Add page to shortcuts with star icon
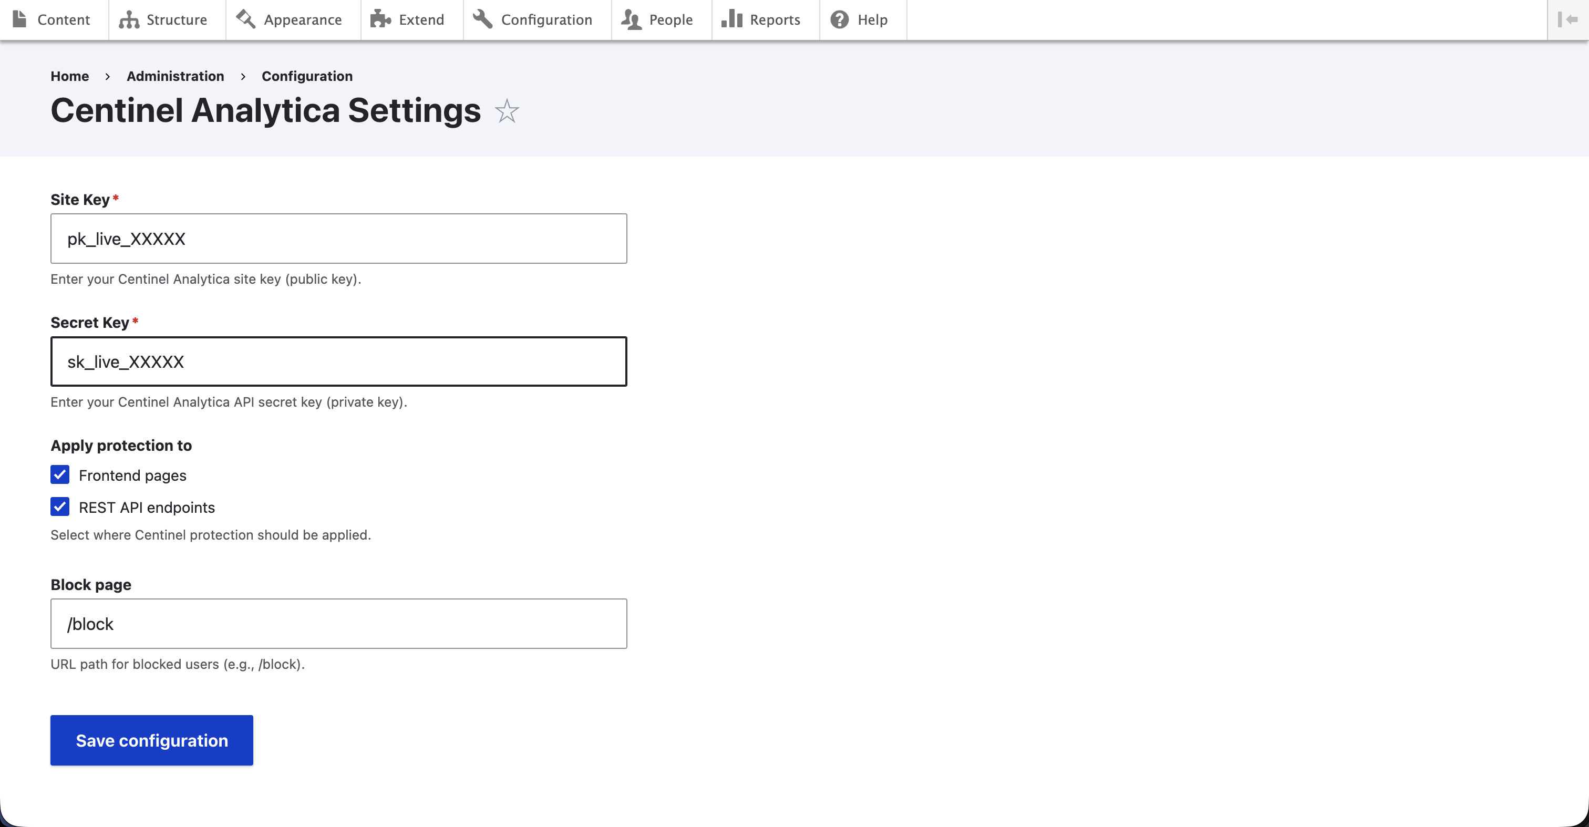This screenshot has height=827, width=1589. [507, 111]
